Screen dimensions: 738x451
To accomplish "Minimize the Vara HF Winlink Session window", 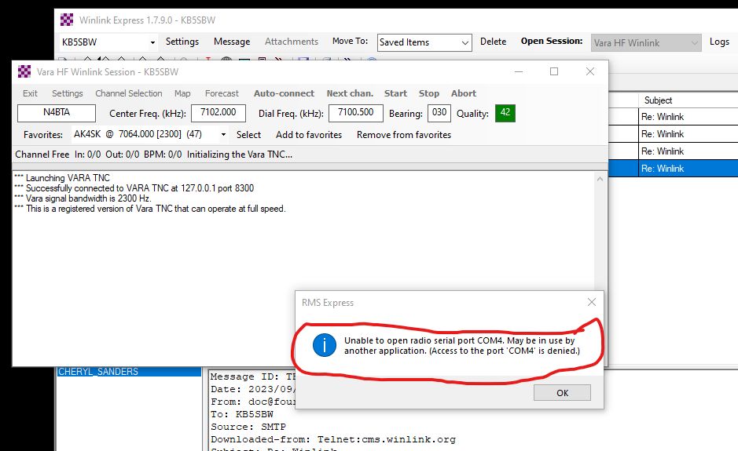I will click(x=519, y=71).
